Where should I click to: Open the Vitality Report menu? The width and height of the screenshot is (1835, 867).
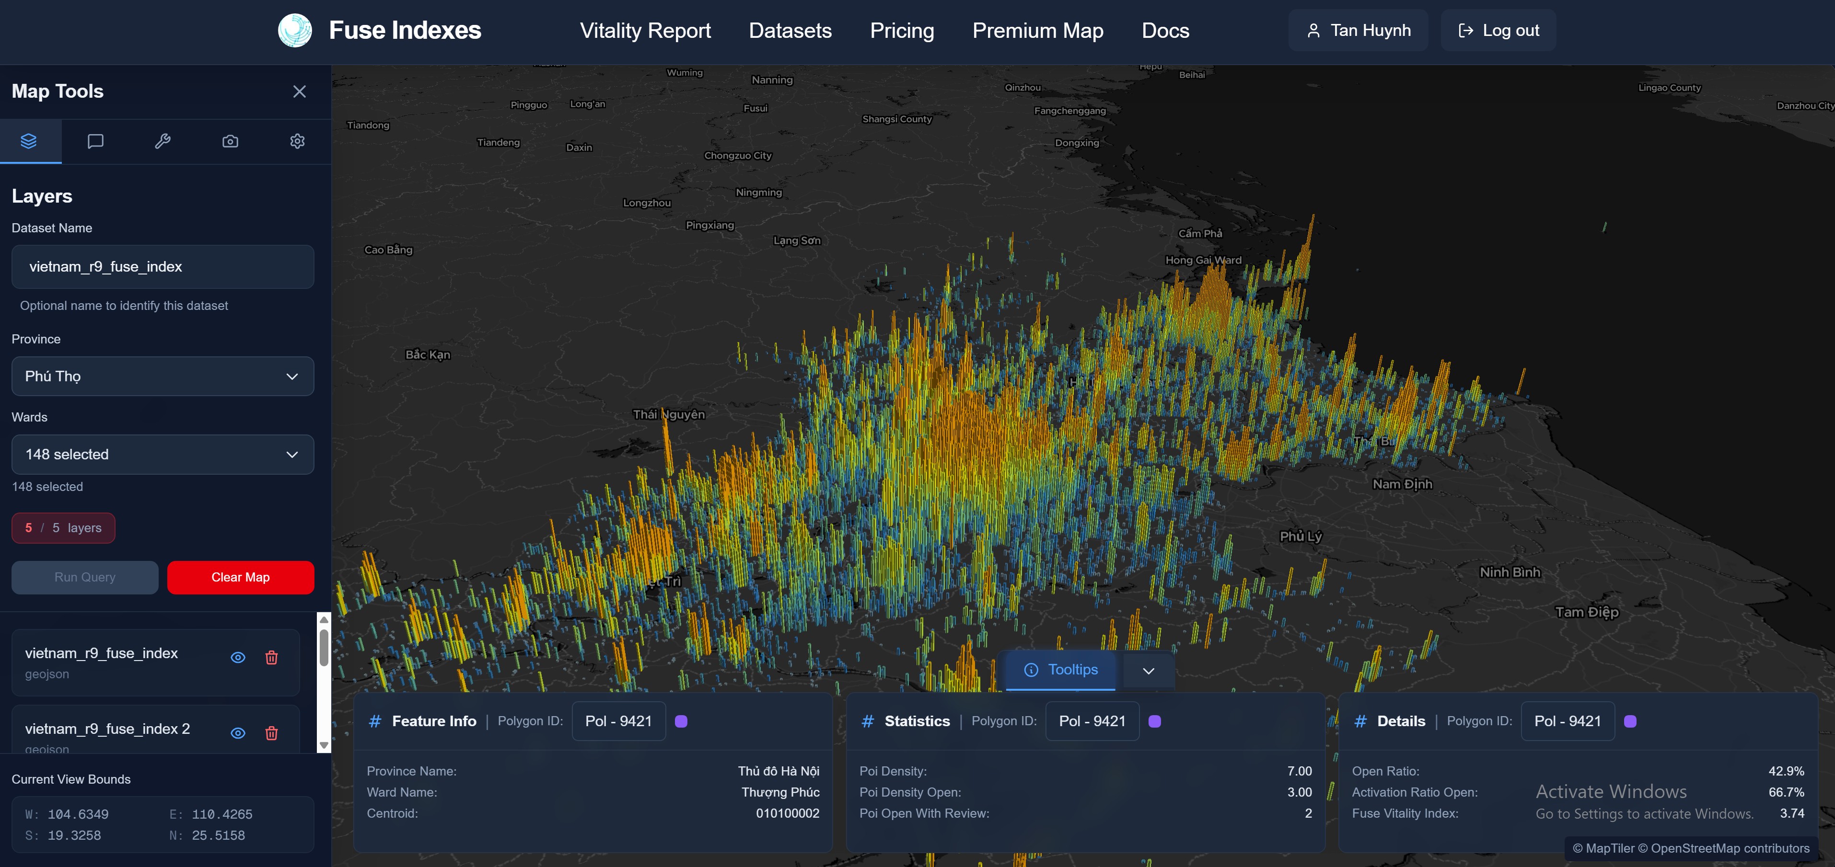coord(645,31)
